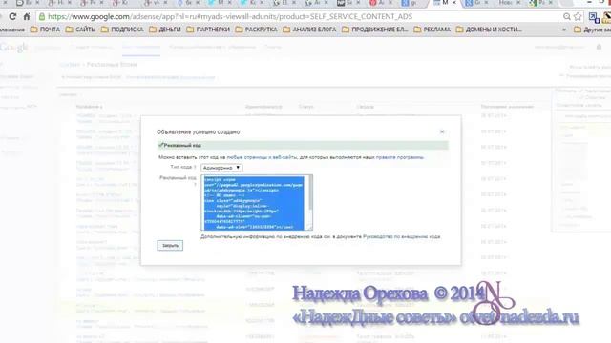Open the ПАРТНЕРКИ bookmarks folder

[208, 30]
